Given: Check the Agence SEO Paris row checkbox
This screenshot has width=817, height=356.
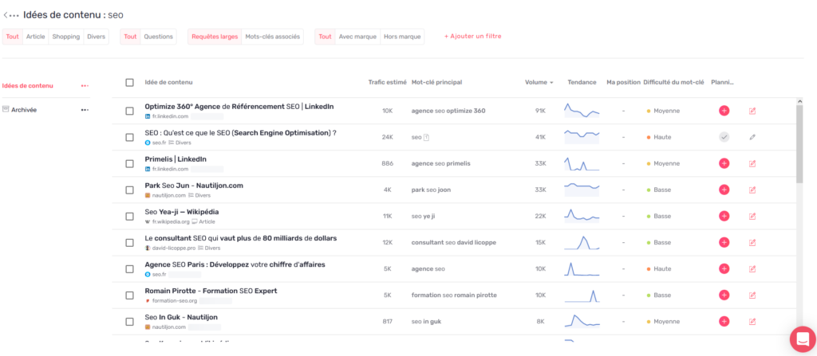Looking at the screenshot, I should 130,269.
